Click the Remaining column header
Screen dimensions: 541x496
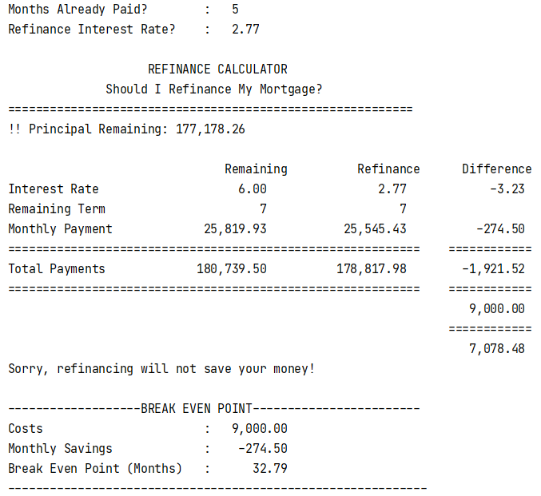[256, 169]
